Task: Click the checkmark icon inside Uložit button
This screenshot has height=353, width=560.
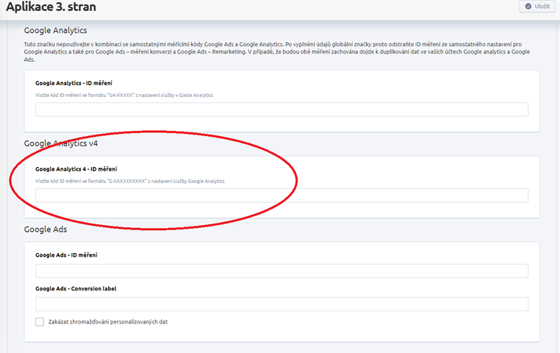Action: (x=527, y=7)
